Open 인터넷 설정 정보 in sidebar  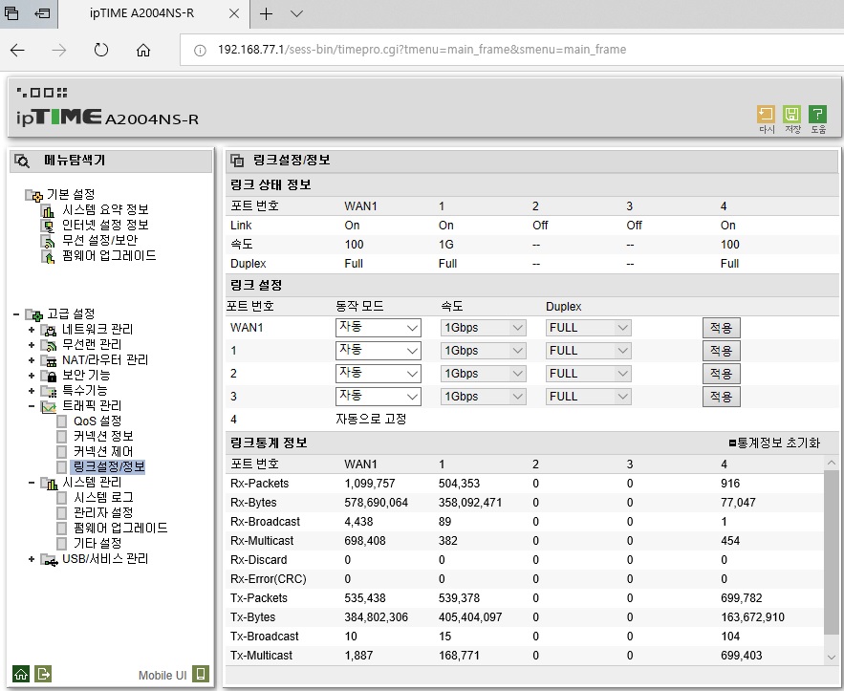(x=105, y=225)
